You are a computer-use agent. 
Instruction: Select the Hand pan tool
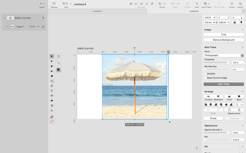[x=52, y=106]
